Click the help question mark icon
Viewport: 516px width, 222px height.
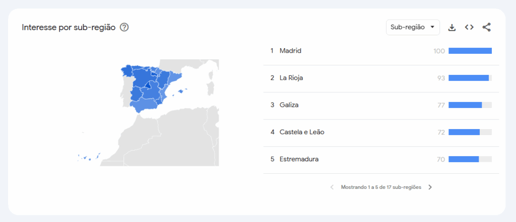click(124, 27)
